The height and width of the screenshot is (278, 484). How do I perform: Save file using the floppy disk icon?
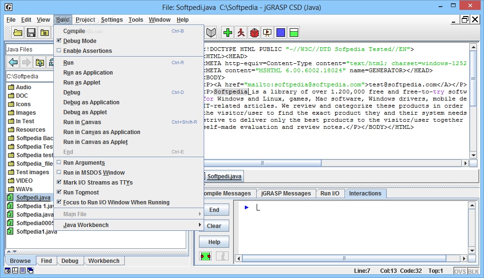tap(31, 33)
